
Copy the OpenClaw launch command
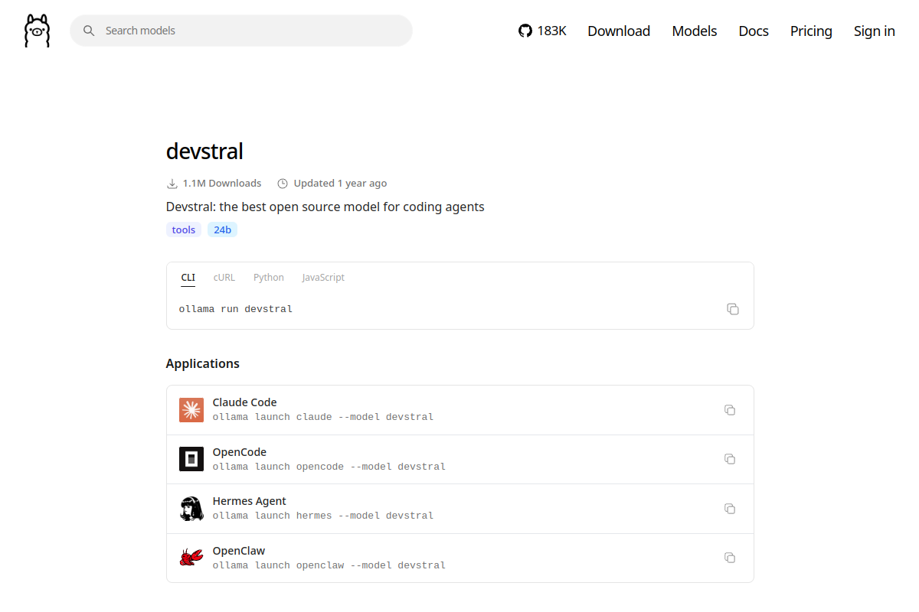click(x=730, y=558)
